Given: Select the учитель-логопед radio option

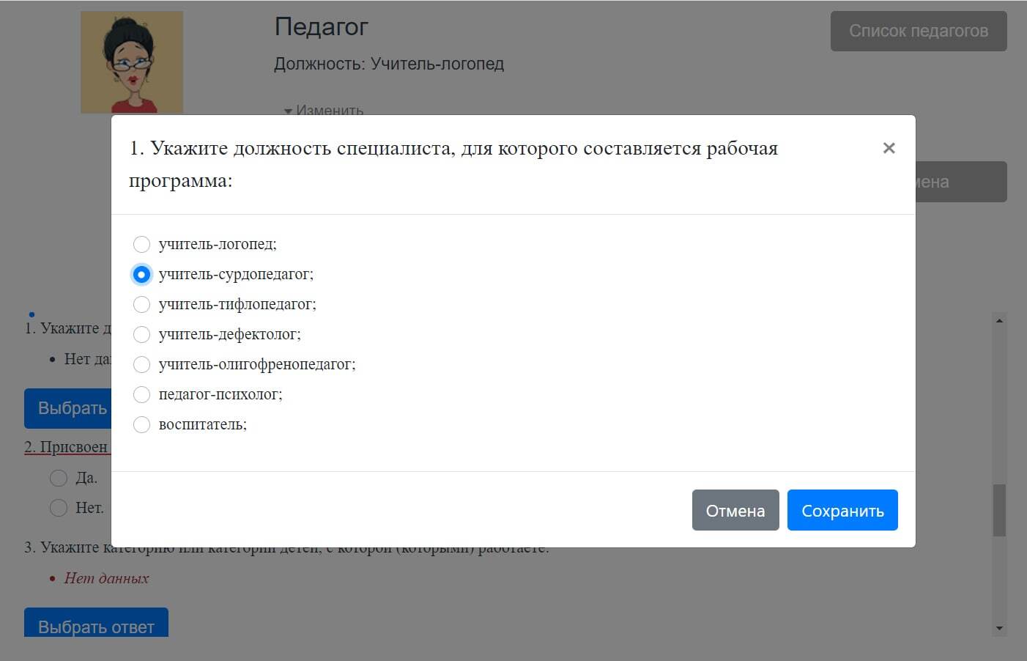Looking at the screenshot, I should [141, 244].
